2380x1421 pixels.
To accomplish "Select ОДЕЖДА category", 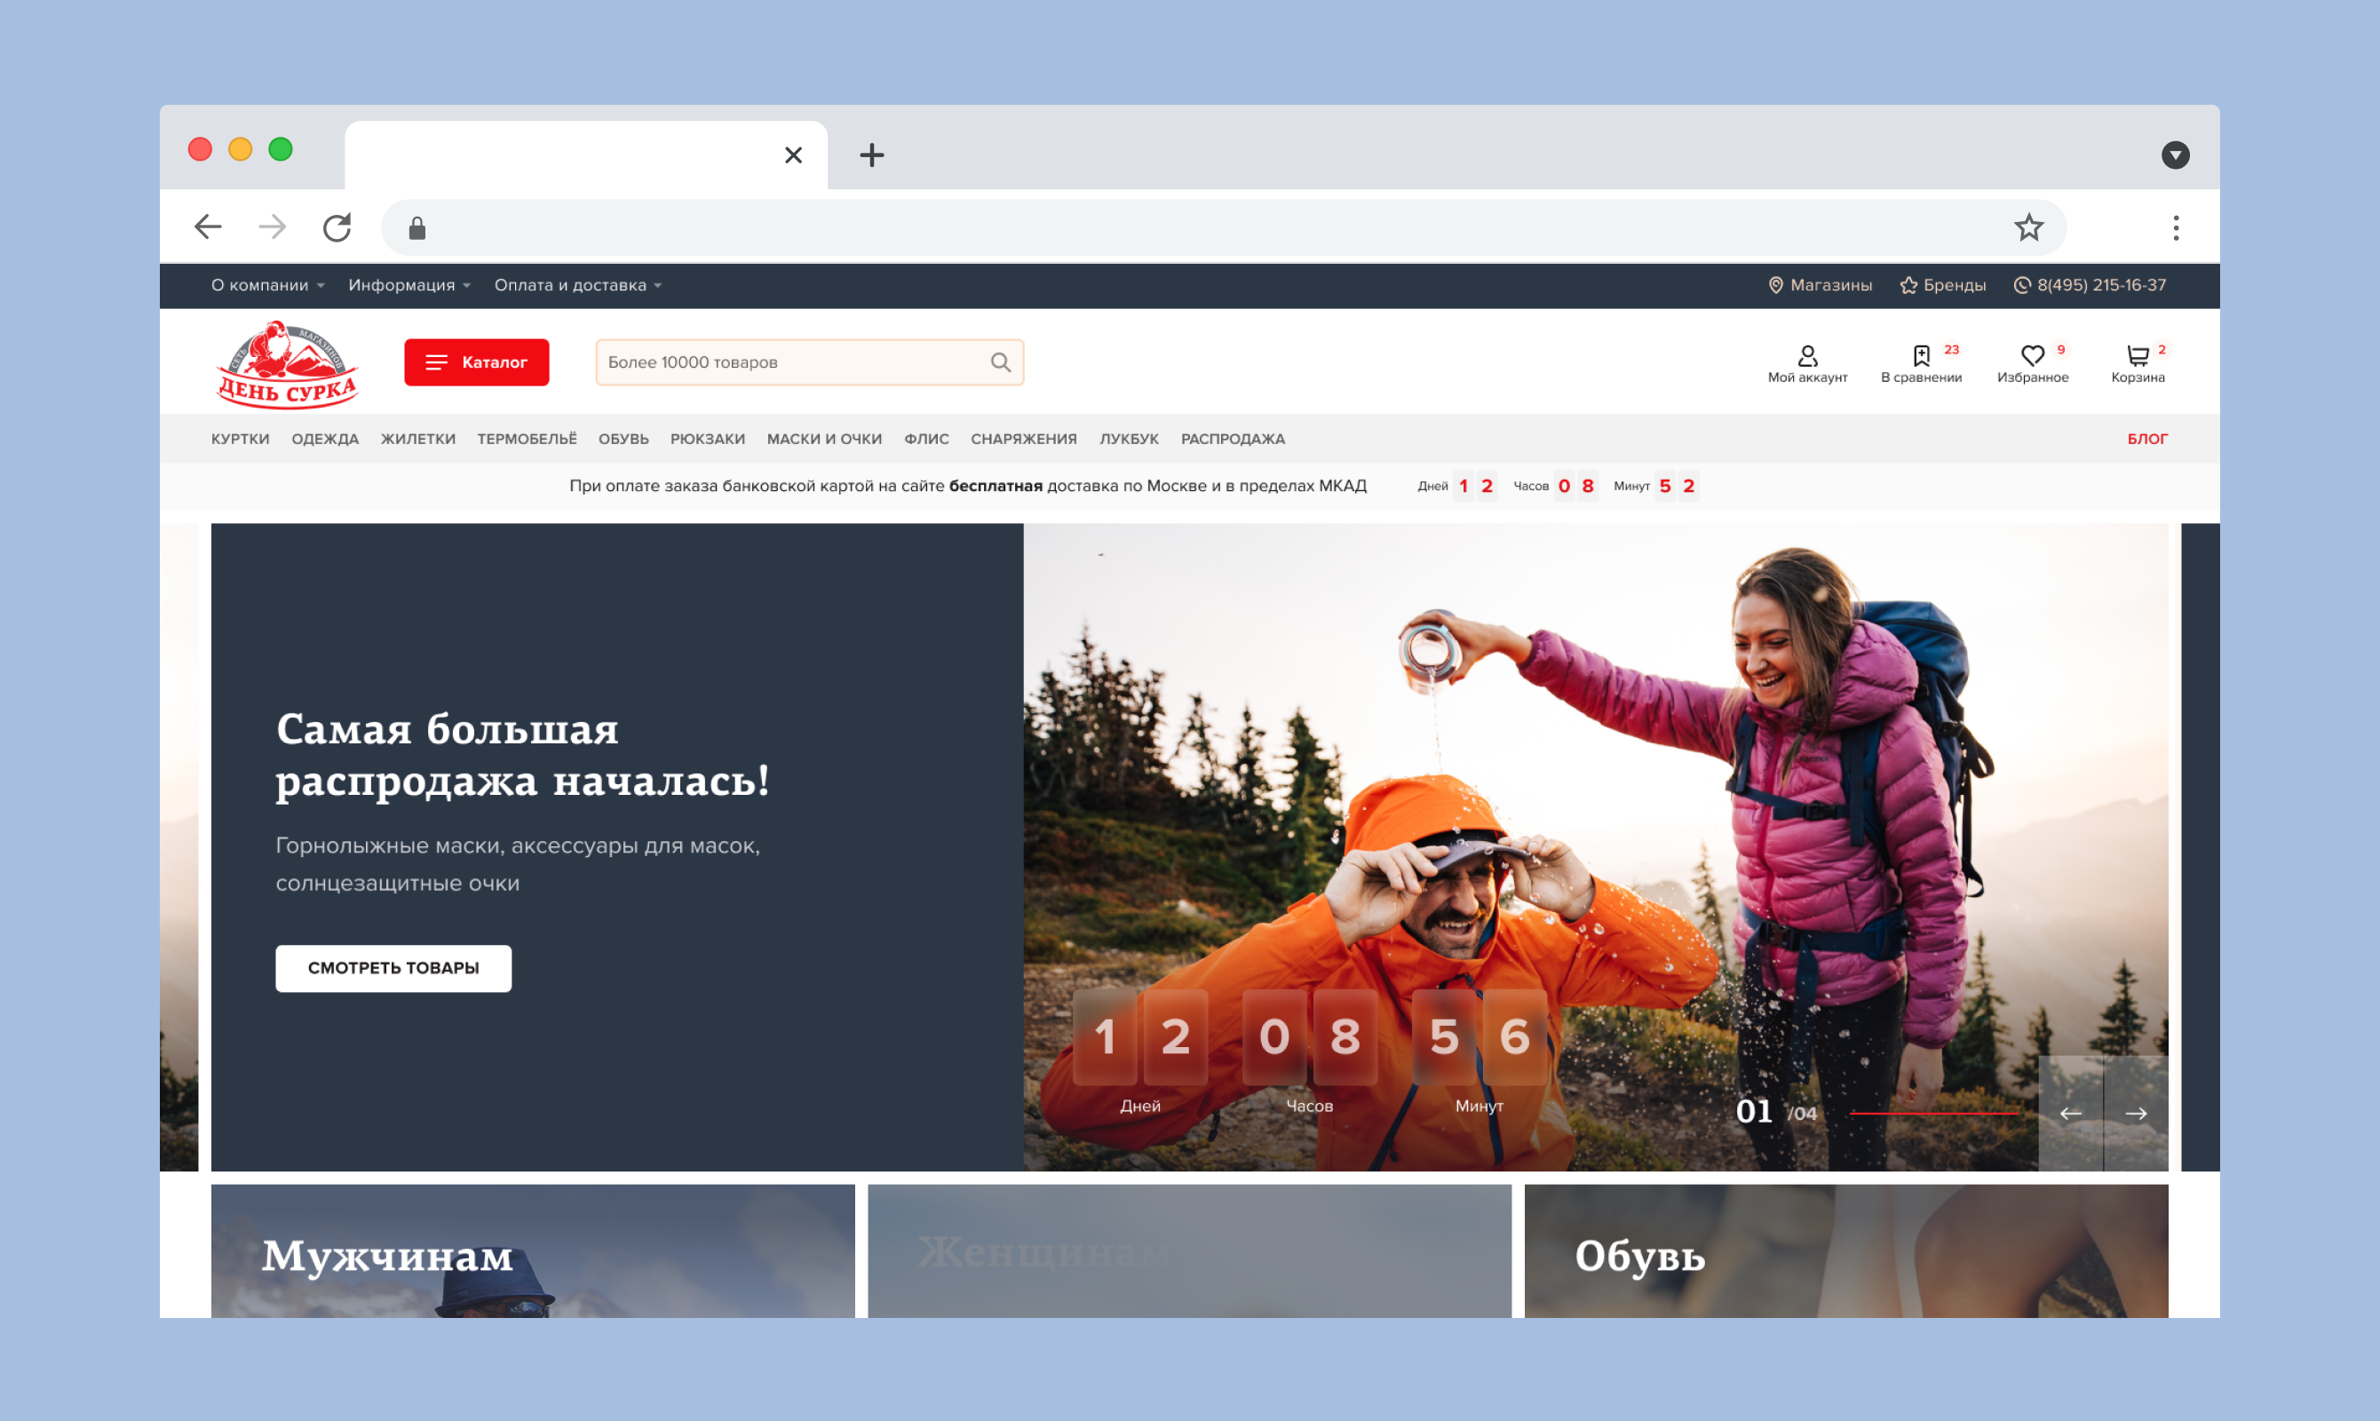I will (x=326, y=439).
